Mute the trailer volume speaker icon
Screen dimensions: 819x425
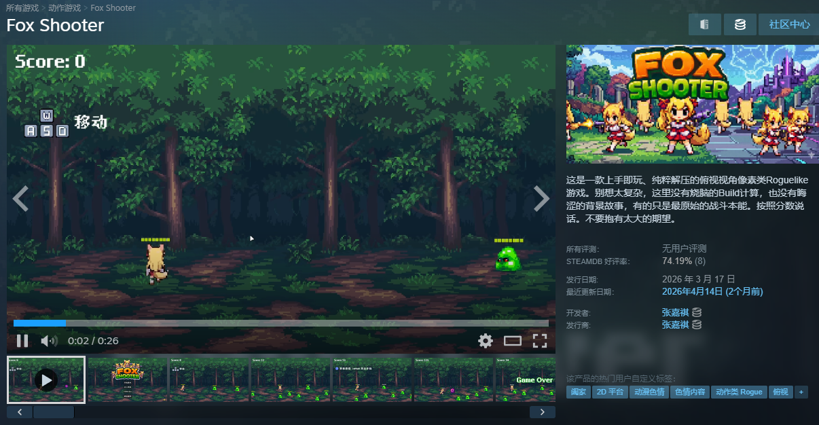[x=48, y=341]
